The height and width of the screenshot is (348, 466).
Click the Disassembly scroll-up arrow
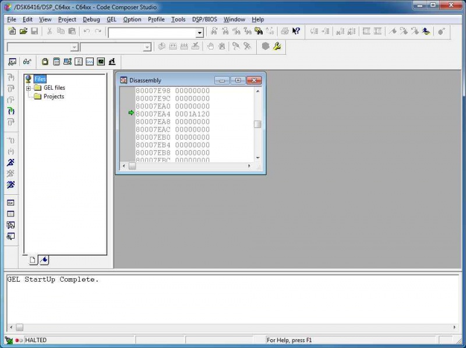tap(257, 91)
